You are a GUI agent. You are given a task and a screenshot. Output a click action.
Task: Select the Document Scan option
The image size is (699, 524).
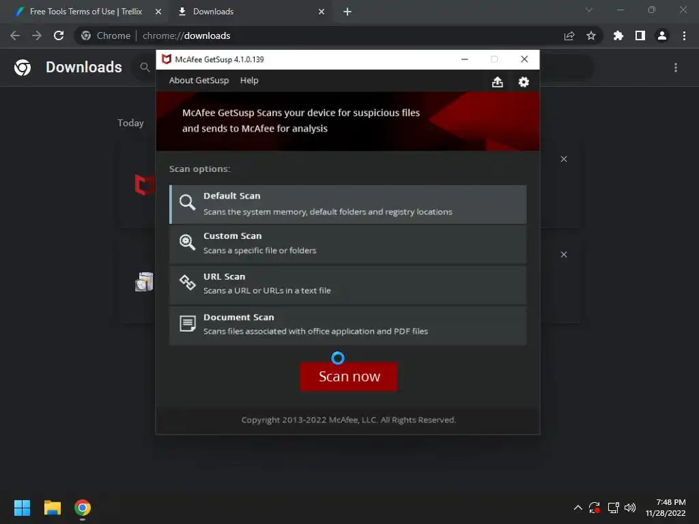(x=347, y=325)
